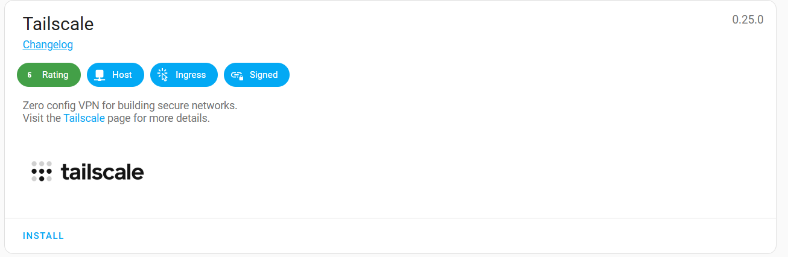Click the "page for more details" text
The height and width of the screenshot is (257, 788).
[159, 118]
